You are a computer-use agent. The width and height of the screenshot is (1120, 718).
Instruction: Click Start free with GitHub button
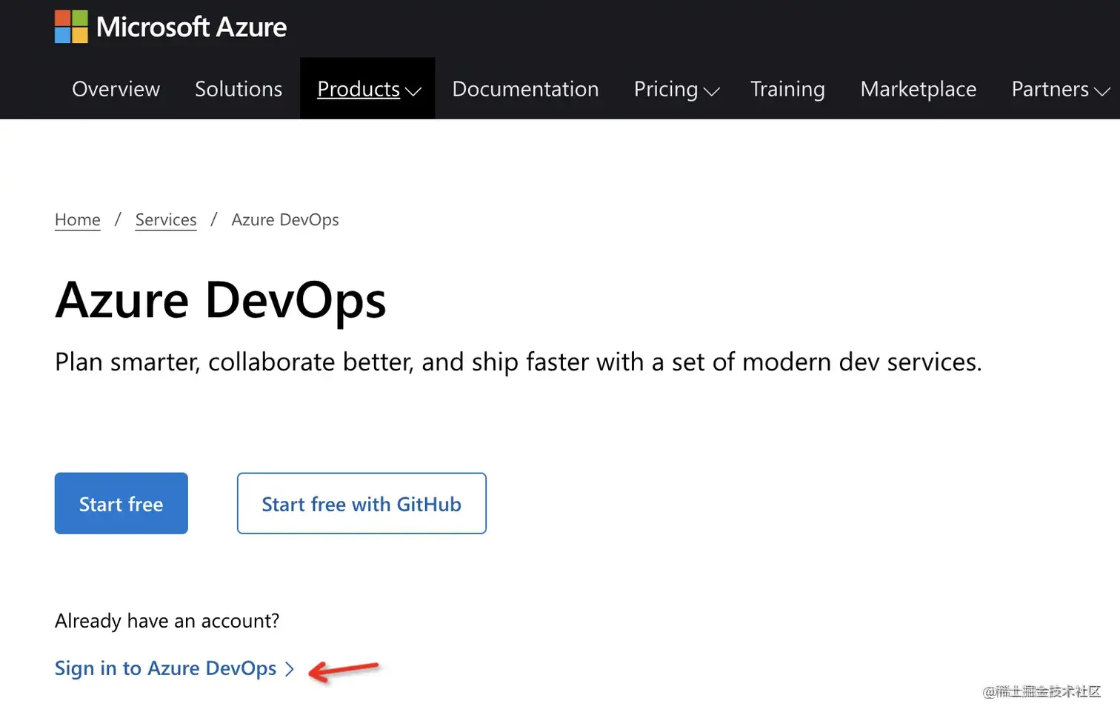tap(361, 504)
